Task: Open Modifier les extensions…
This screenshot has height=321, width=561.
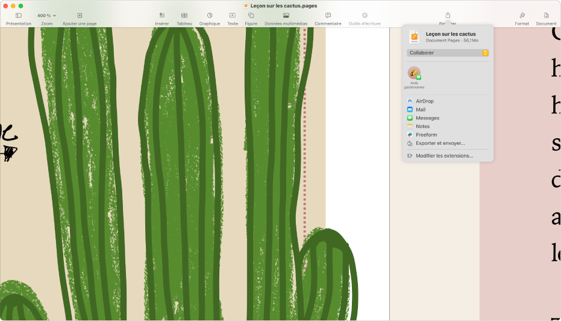Action: coord(444,156)
